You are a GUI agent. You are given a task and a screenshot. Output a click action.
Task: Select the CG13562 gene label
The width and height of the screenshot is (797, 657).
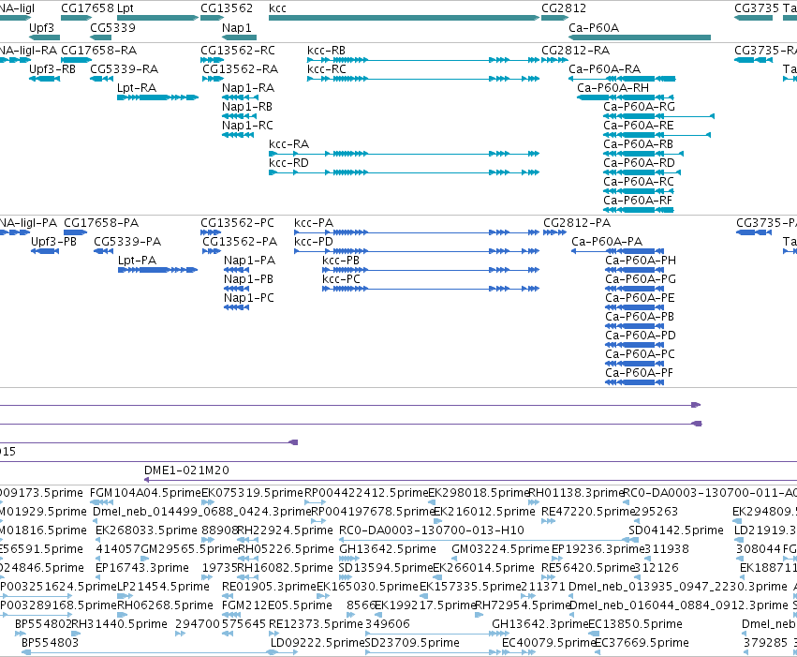click(227, 8)
